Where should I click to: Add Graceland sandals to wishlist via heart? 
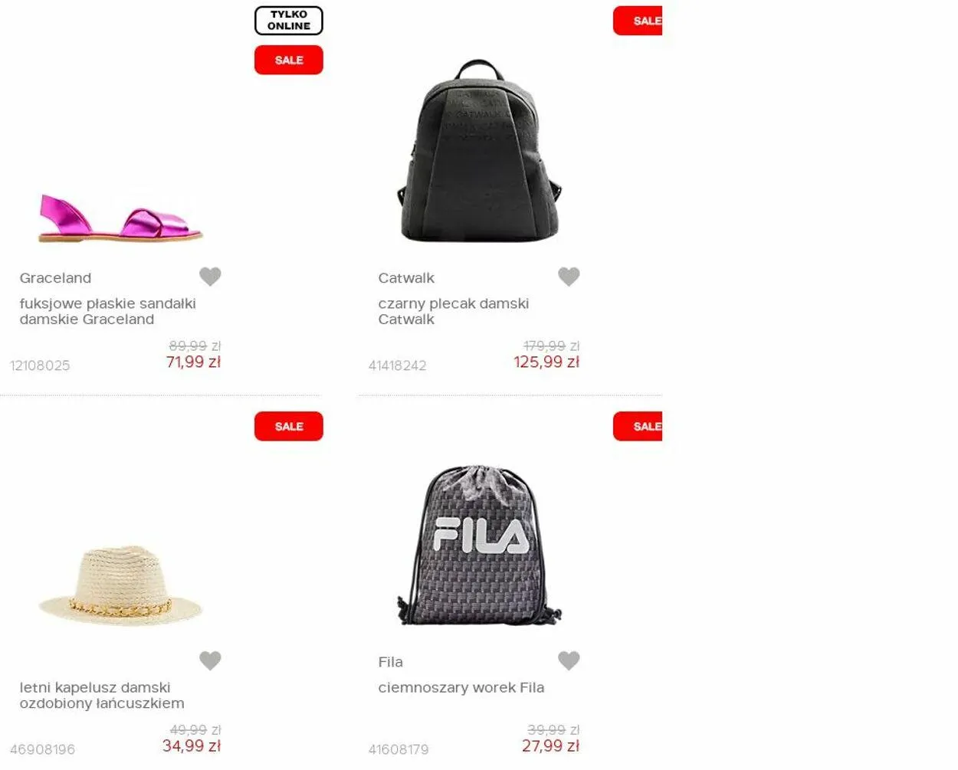[210, 277]
